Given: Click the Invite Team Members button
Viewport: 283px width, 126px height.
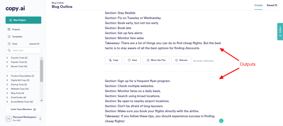Looking at the screenshot, I should tap(23, 109).
